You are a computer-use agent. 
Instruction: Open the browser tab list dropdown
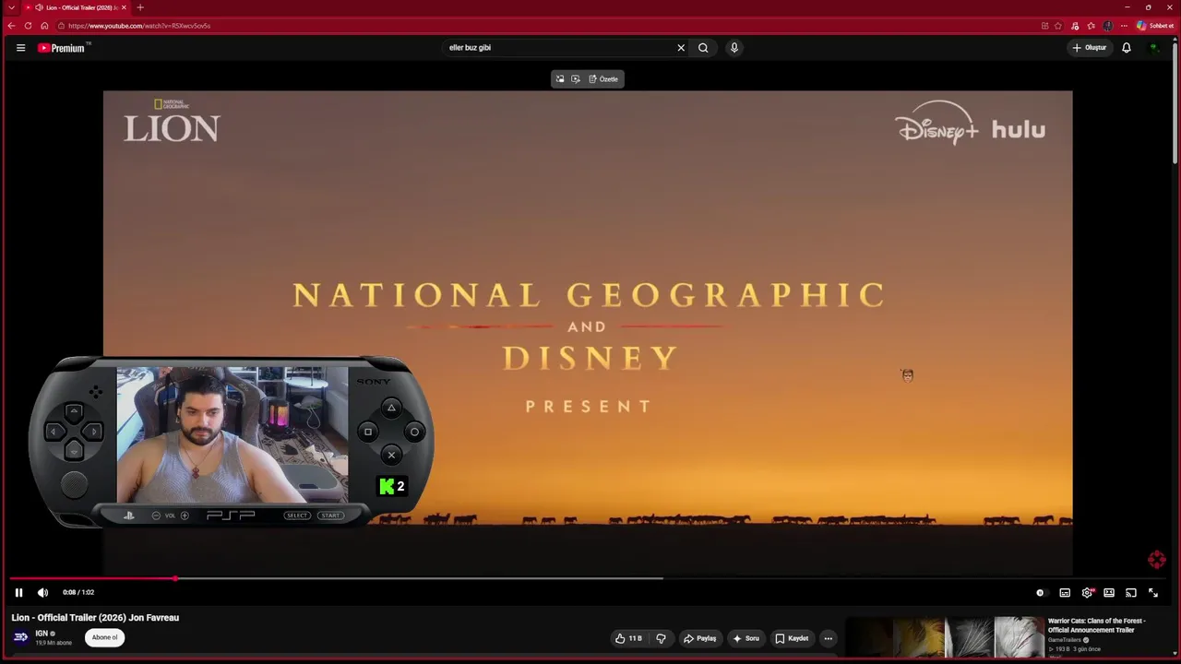(x=11, y=7)
